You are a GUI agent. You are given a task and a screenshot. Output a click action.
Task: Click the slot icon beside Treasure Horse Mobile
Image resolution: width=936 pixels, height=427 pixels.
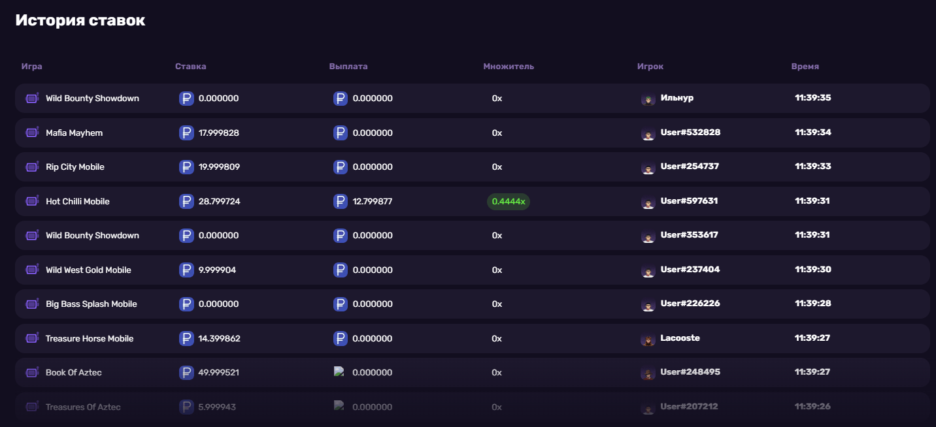[x=32, y=338]
